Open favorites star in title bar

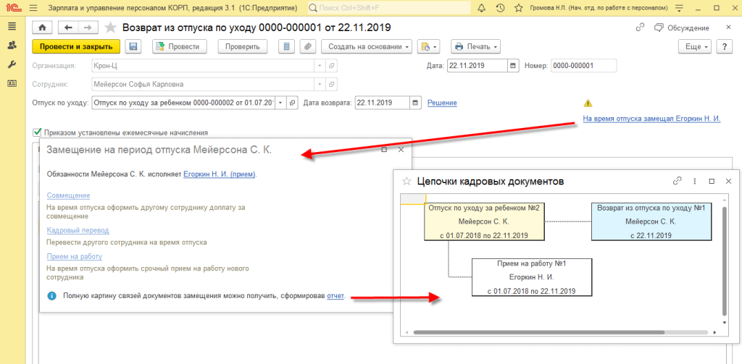[519, 8]
